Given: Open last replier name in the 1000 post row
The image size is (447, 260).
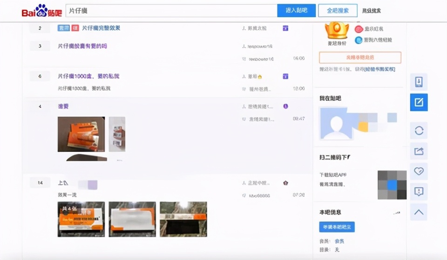Looking at the screenshot, I should tap(260, 89).
